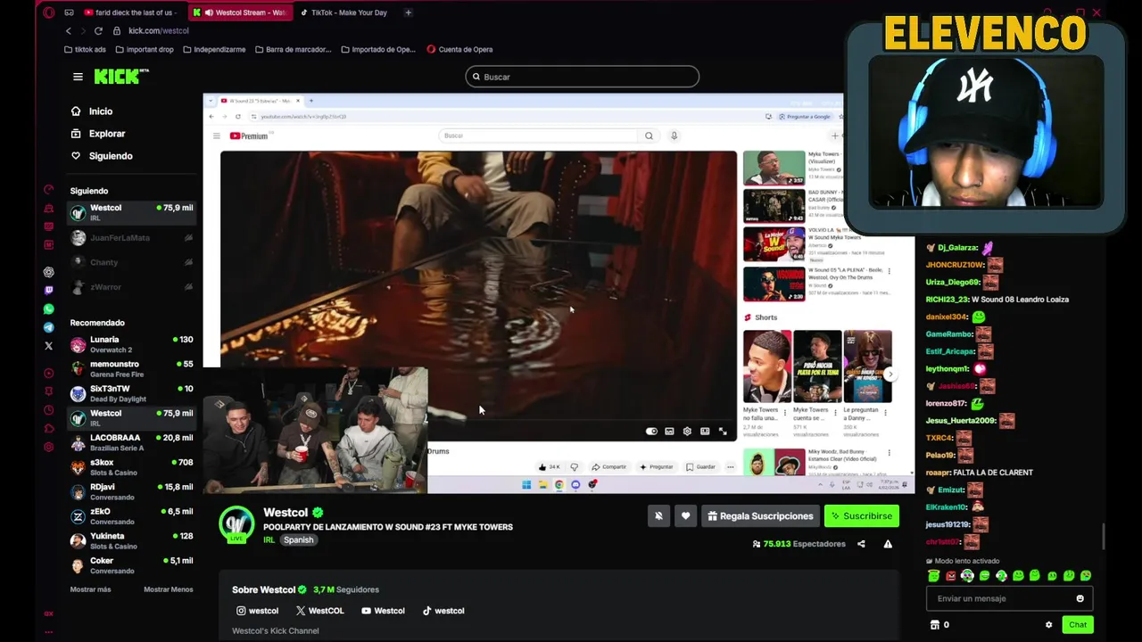
Task: Click the share stream icon
Action: 861,544
